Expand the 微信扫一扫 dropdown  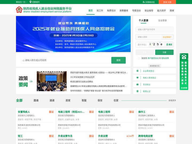click(22, 2)
